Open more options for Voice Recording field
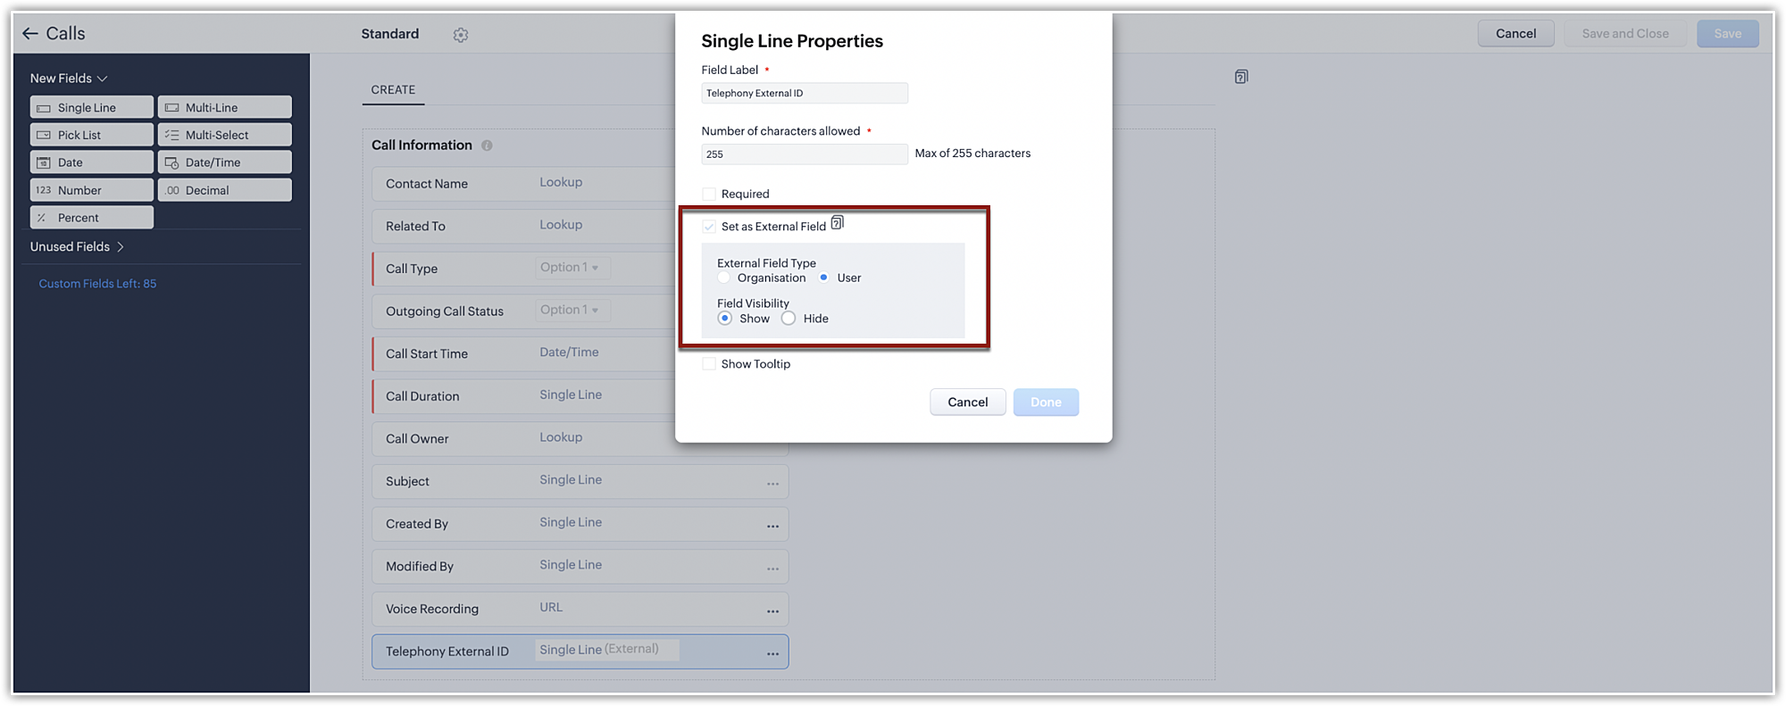The width and height of the screenshot is (1786, 706). click(x=772, y=611)
